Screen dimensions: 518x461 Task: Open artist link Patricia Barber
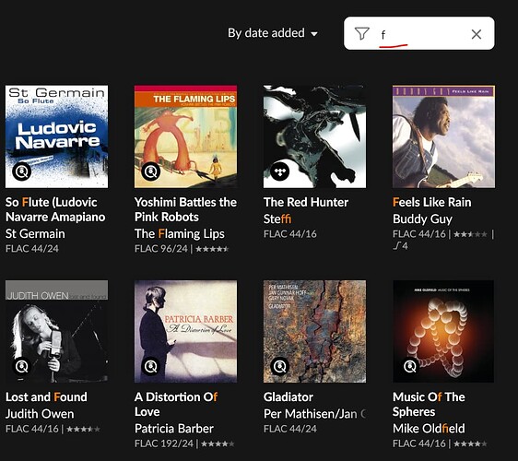click(x=174, y=429)
